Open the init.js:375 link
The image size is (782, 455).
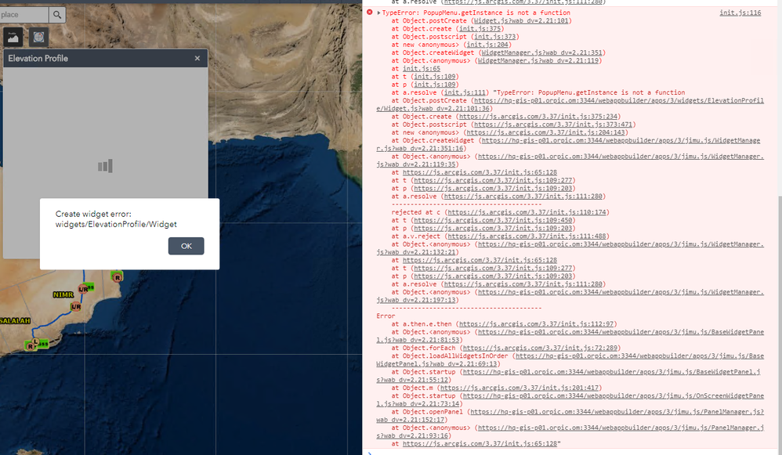pyautogui.click(x=480, y=29)
